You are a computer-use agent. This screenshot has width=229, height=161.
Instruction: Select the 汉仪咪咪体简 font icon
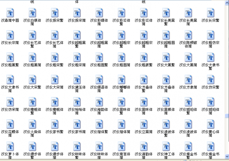point(99,147)
